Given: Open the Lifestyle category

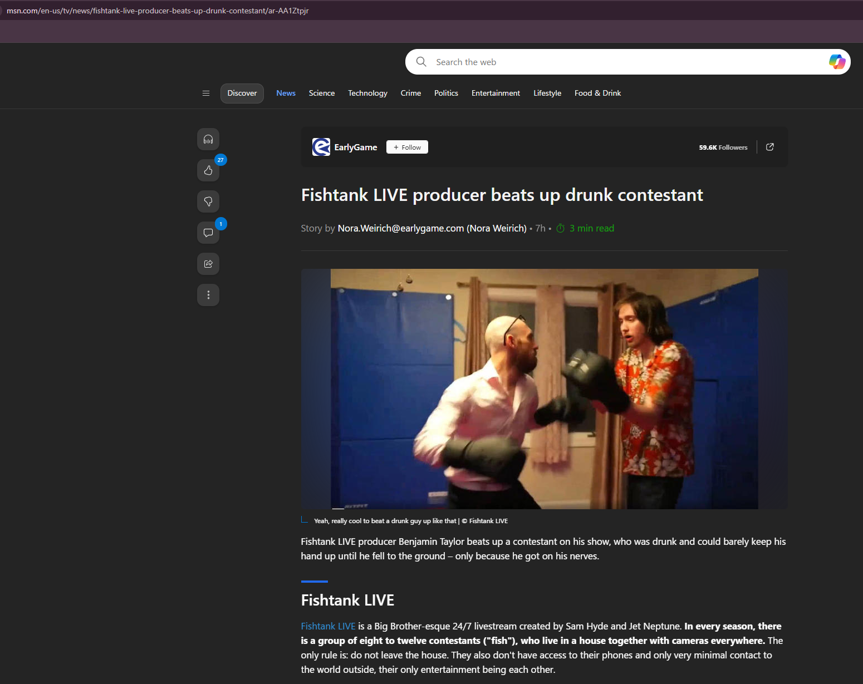Looking at the screenshot, I should 547,94.
